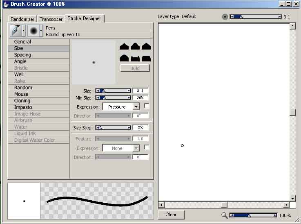This screenshot has width=301, height=224.
Task: Switch to the Randomizer tab
Action: pyautogui.click(x=22, y=19)
